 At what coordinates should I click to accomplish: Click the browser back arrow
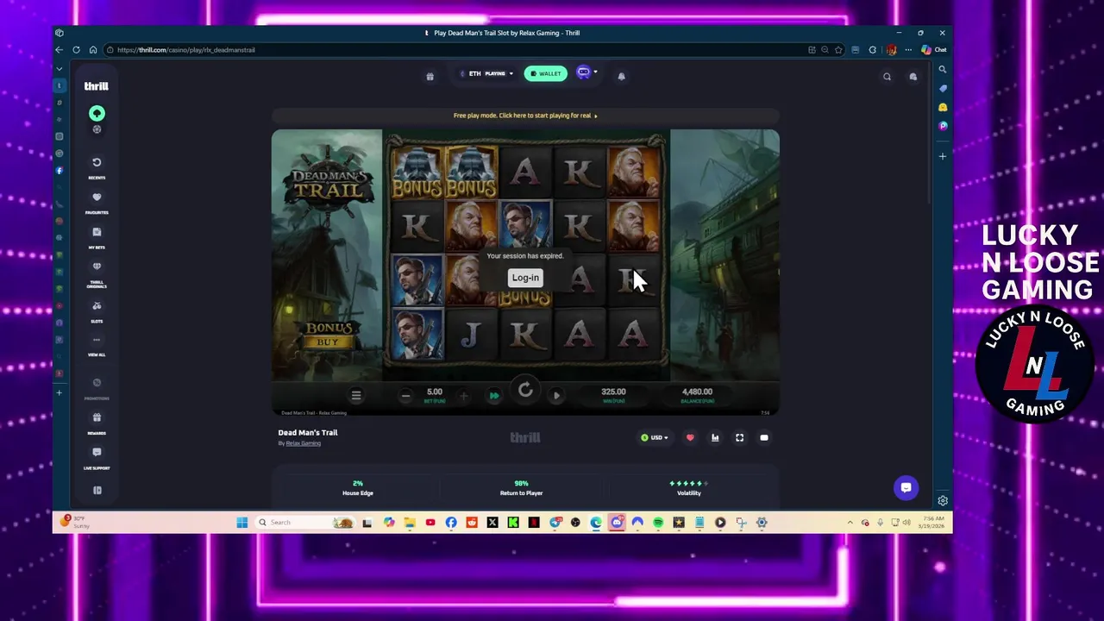tap(60, 50)
